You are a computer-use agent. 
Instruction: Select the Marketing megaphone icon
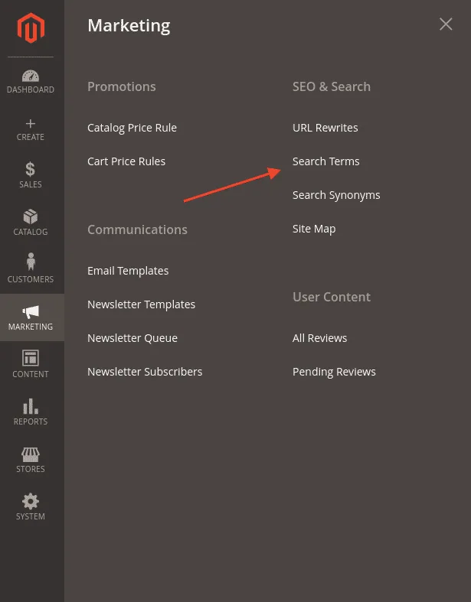pos(31,312)
